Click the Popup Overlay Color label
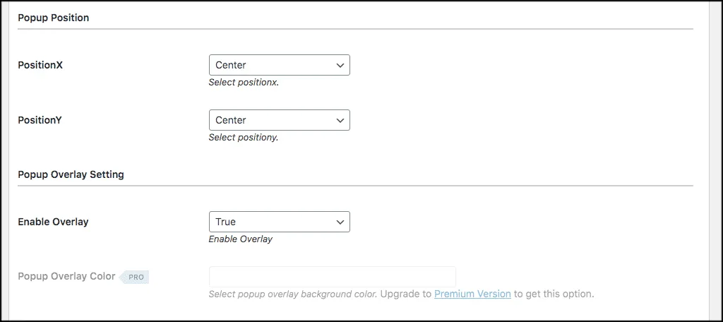 [66, 276]
